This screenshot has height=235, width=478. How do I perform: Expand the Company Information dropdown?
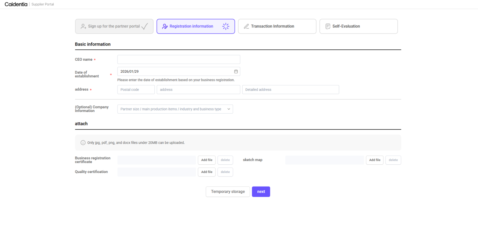[175, 109]
